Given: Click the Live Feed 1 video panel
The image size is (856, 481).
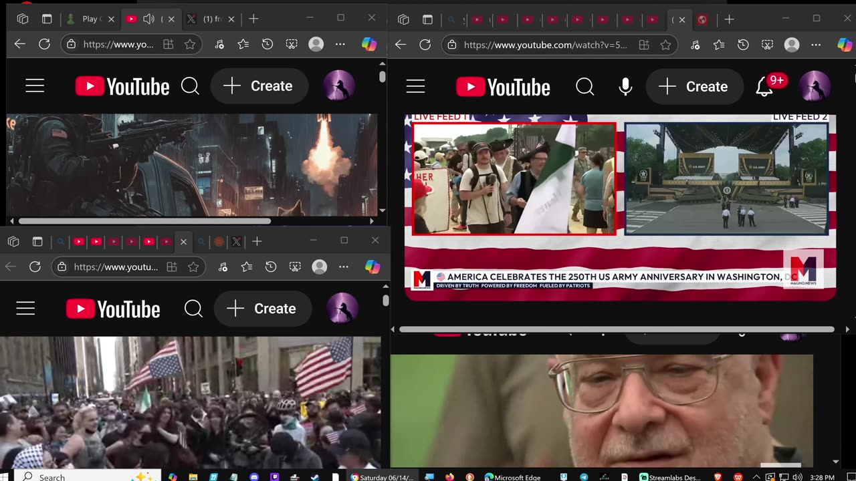Looking at the screenshot, I should point(514,178).
